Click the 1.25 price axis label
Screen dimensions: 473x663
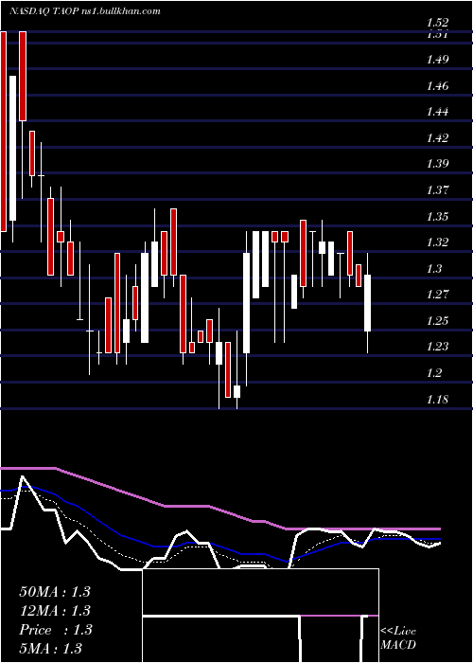click(437, 320)
